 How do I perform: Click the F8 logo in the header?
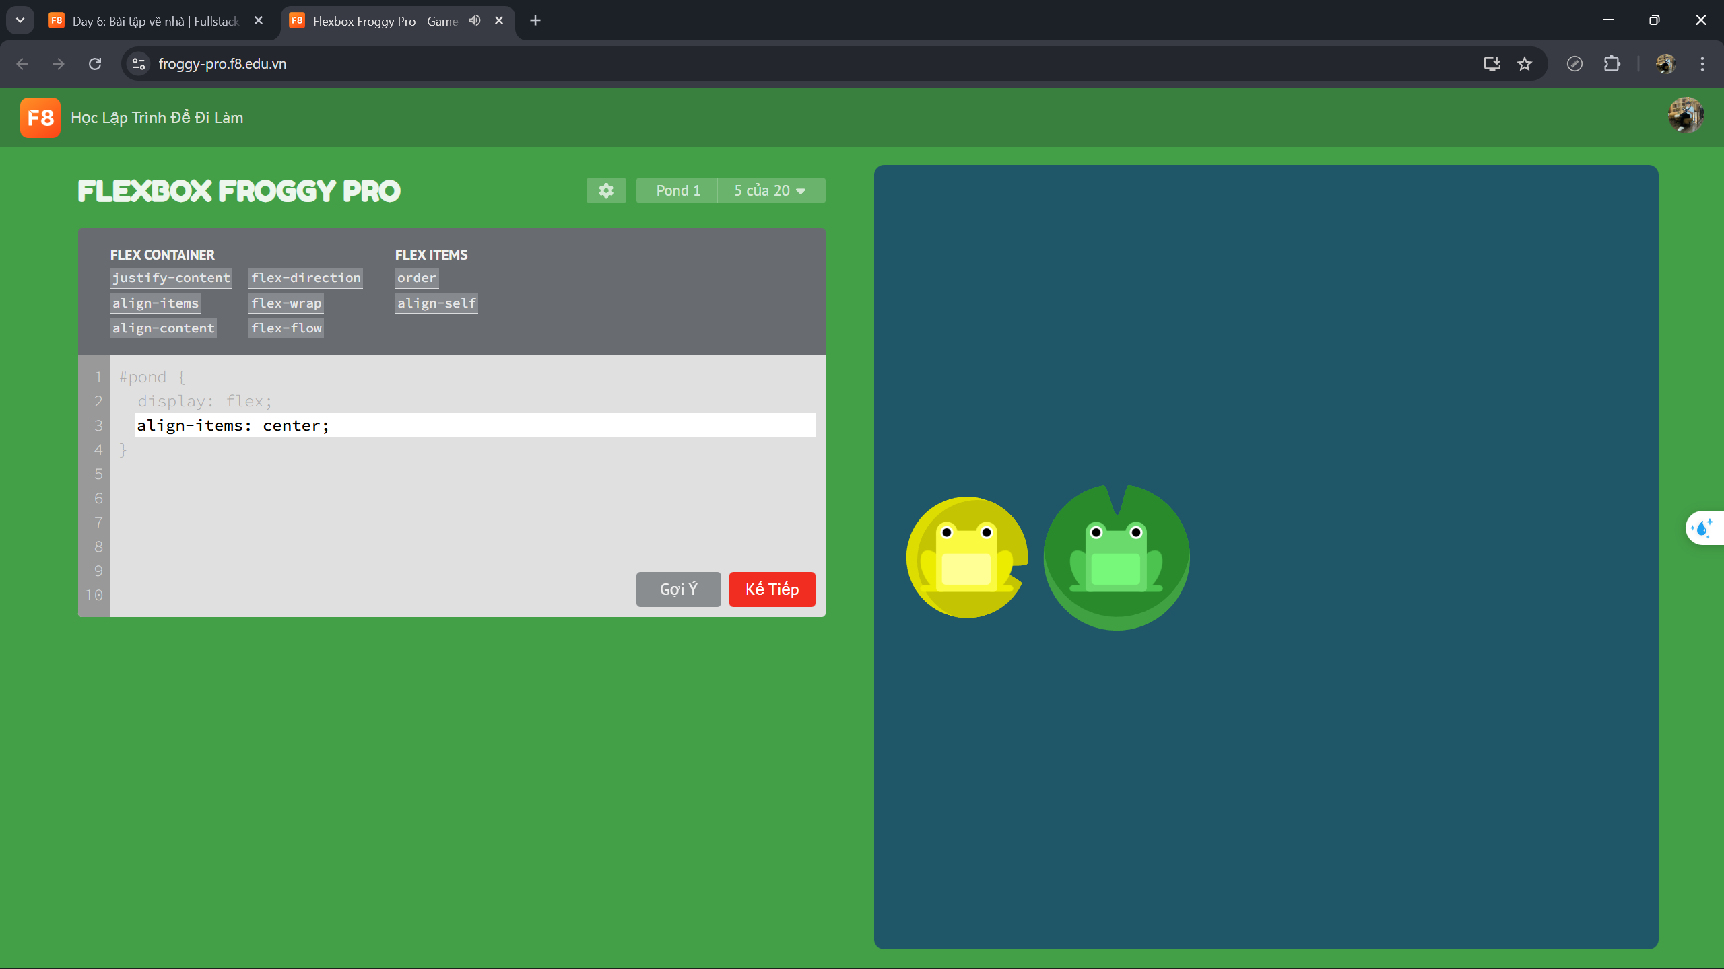tap(39, 117)
